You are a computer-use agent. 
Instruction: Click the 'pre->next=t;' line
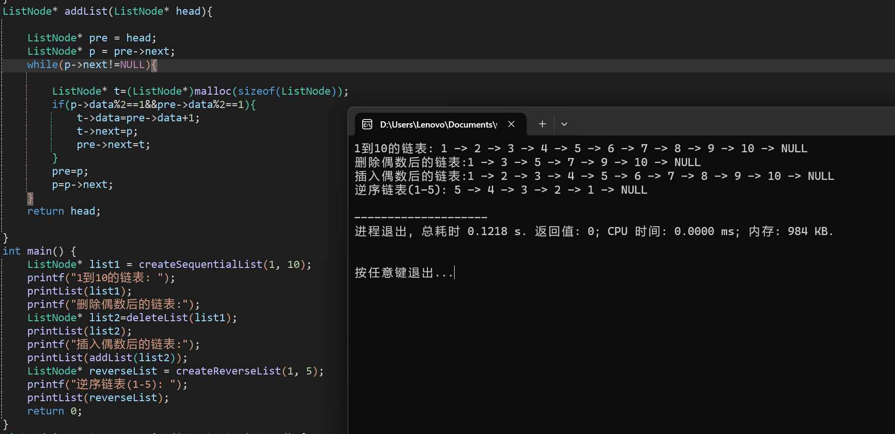click(113, 145)
